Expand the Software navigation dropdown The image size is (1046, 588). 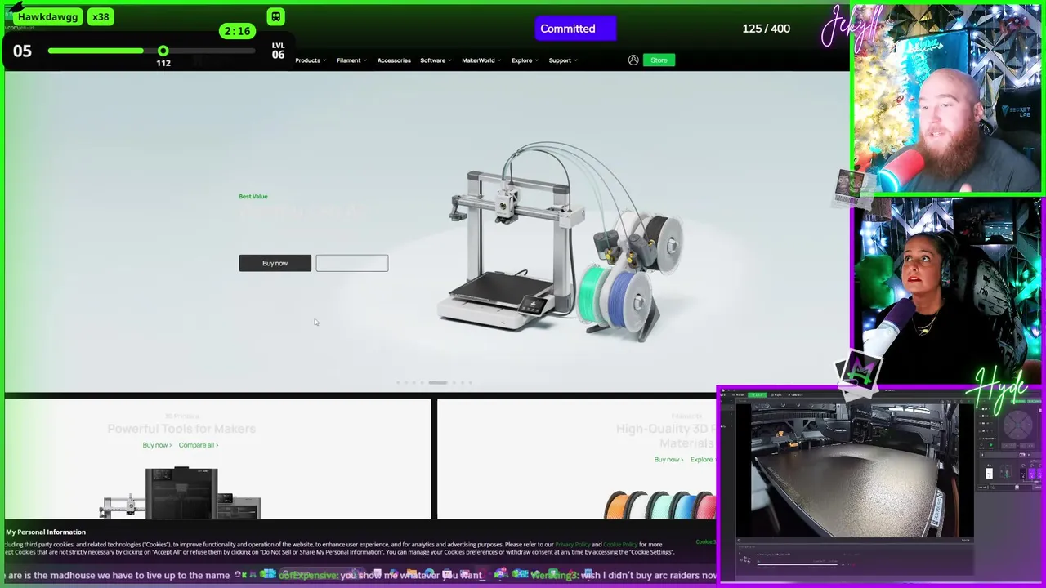click(x=436, y=60)
